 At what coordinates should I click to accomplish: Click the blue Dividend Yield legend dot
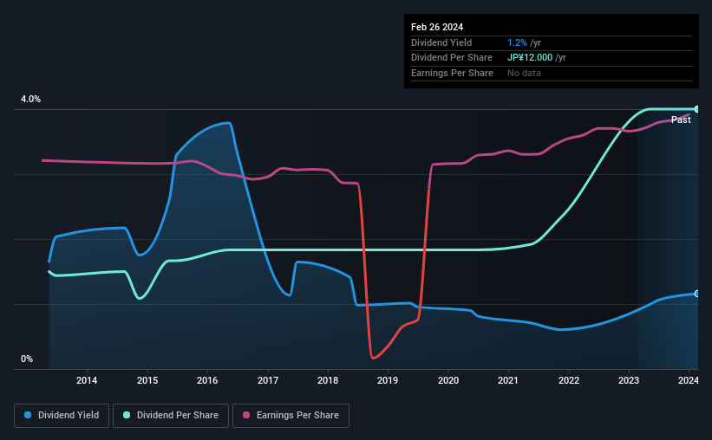point(28,415)
